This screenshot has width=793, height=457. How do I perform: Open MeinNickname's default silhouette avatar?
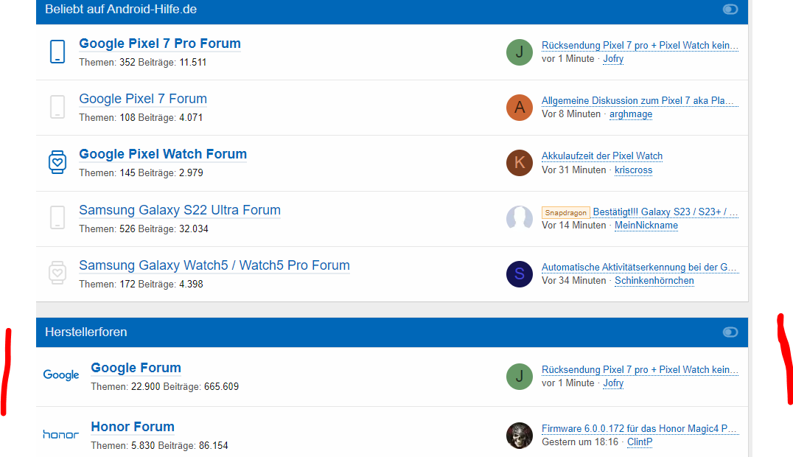pos(520,218)
